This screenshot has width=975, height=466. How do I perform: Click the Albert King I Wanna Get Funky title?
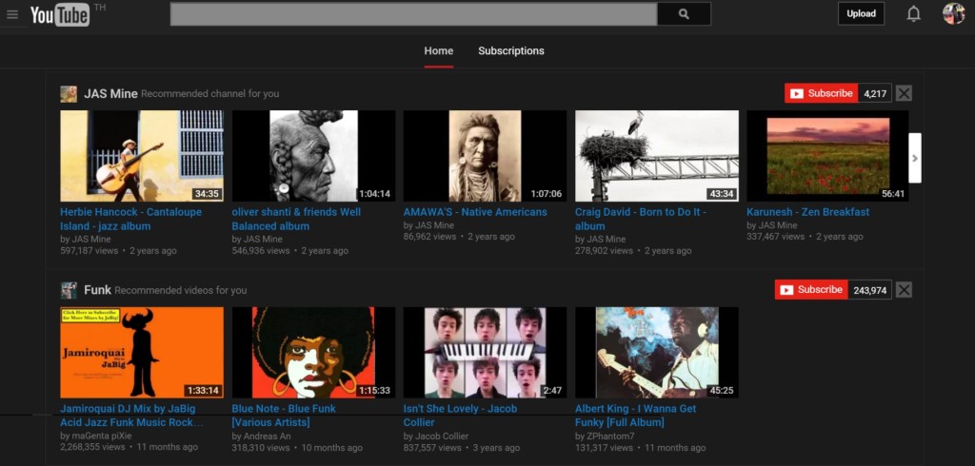[635, 415]
